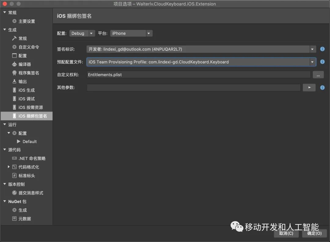Image resolution: width=330 pixels, height=242 pixels.
Task: Open the iOS 调试 page
Action: (27, 99)
